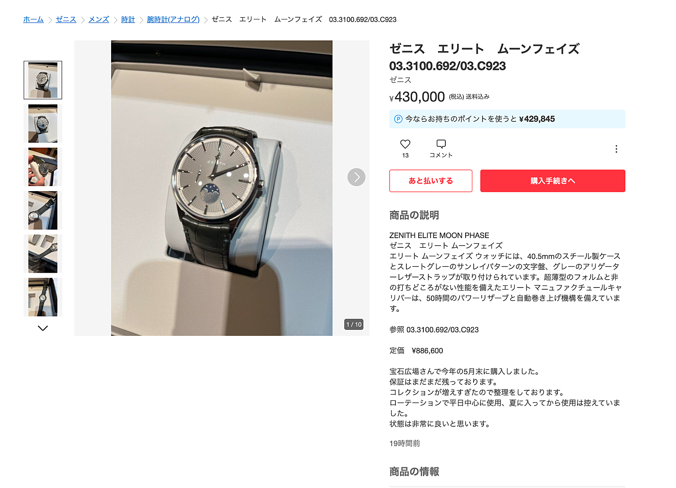
Task: Click the P point icon in the banner
Action: [398, 119]
